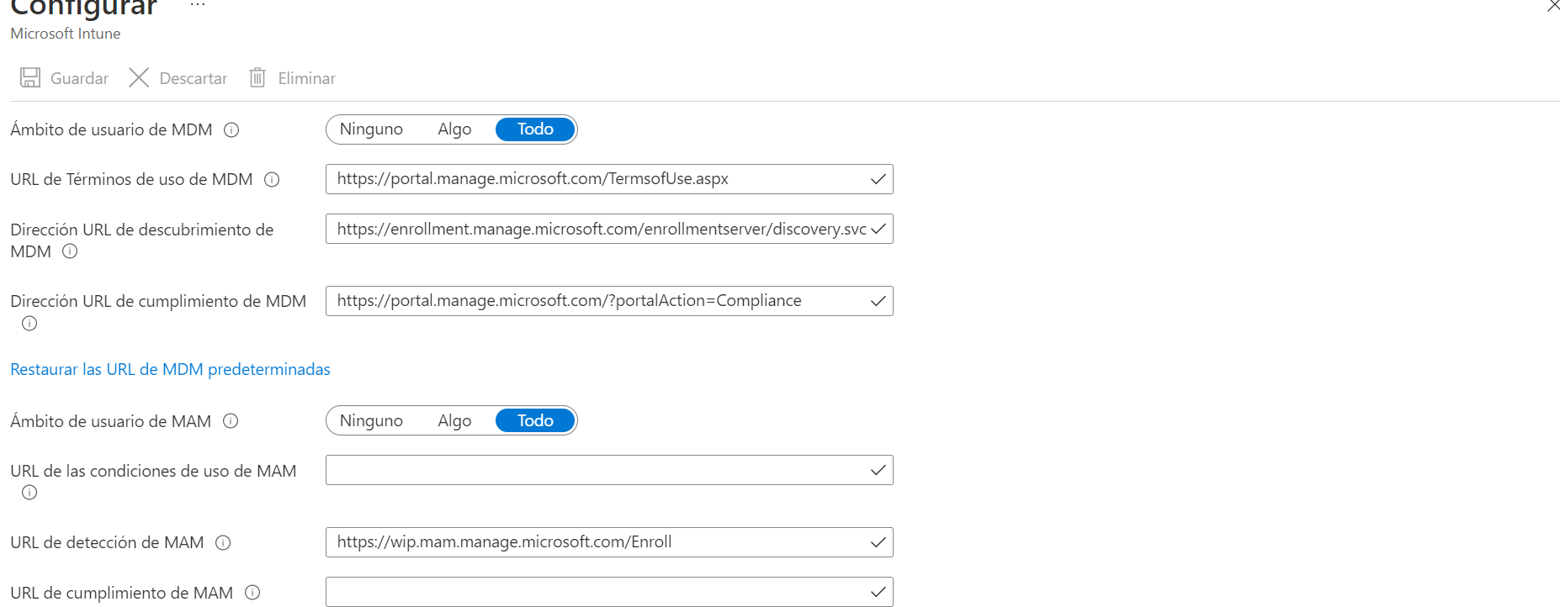Click the Guardar button label

[x=79, y=78]
